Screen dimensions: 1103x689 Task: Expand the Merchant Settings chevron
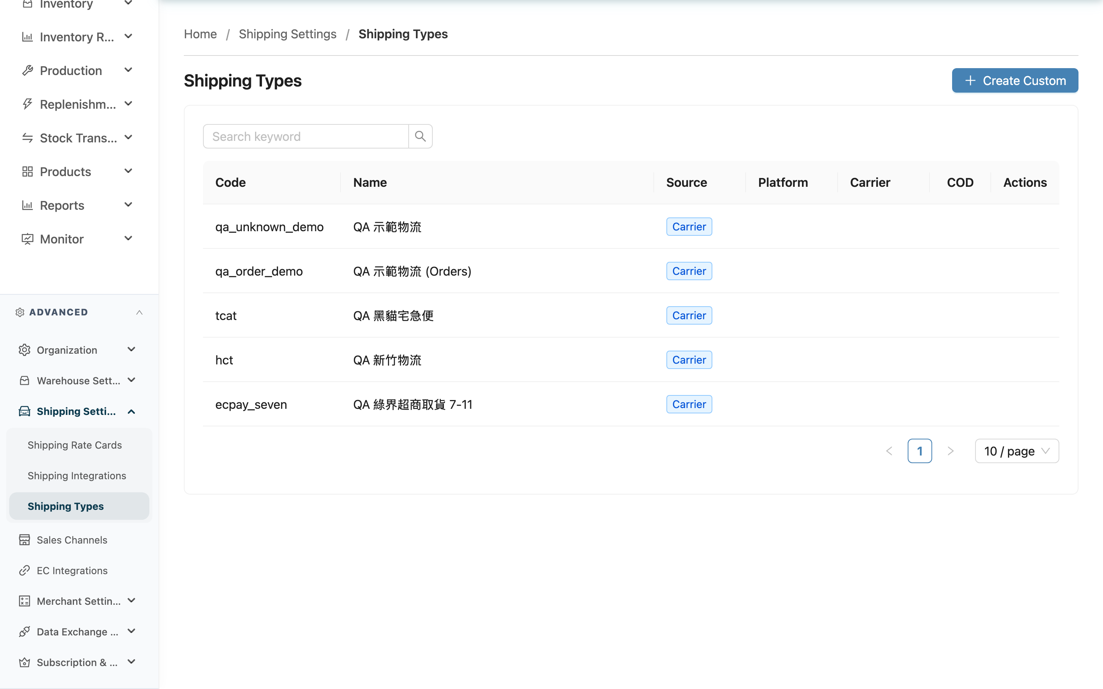pos(131,601)
